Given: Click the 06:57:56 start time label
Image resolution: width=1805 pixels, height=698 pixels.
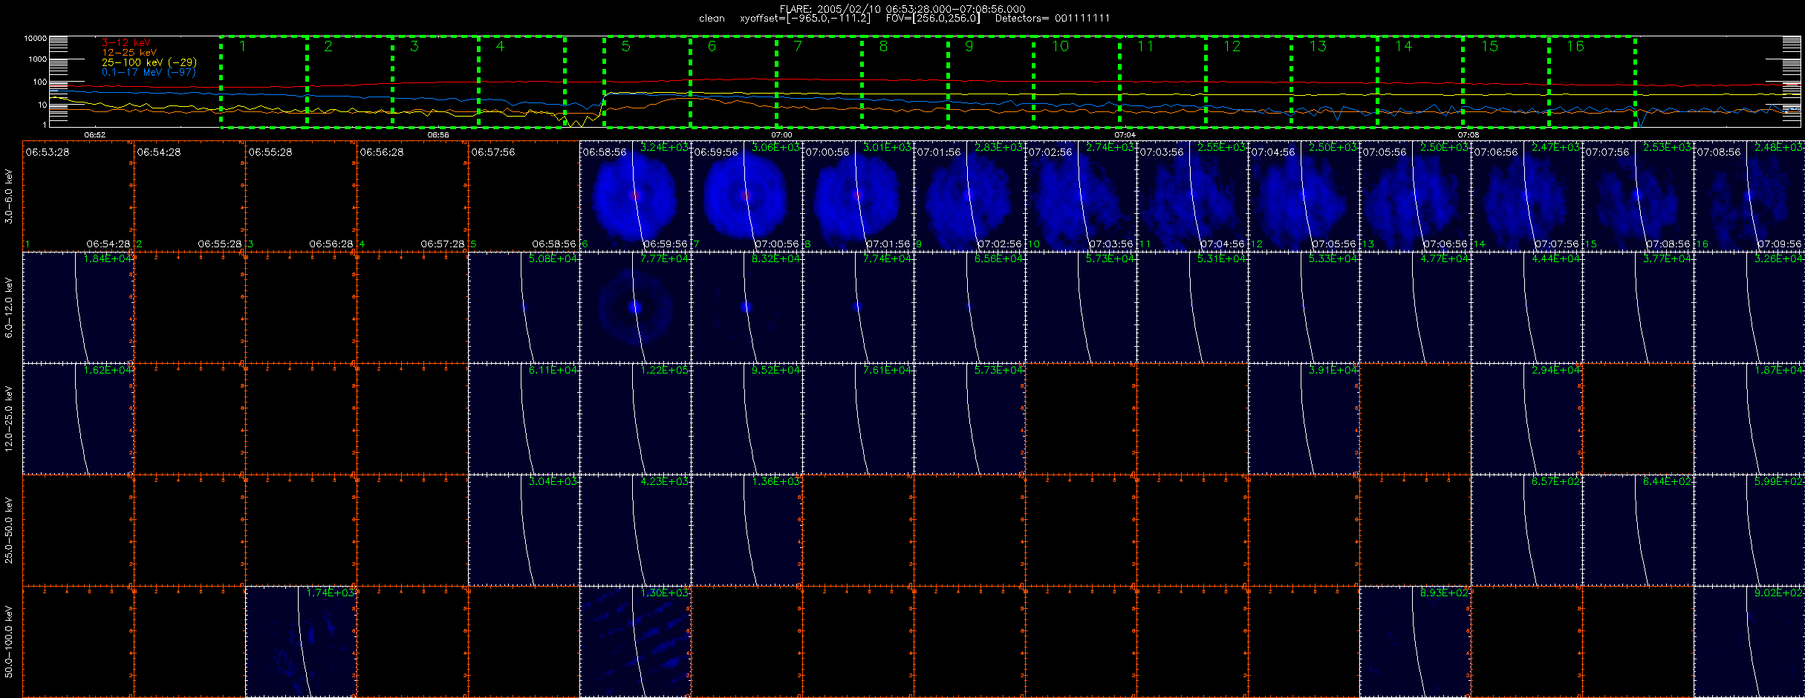Looking at the screenshot, I should (493, 152).
